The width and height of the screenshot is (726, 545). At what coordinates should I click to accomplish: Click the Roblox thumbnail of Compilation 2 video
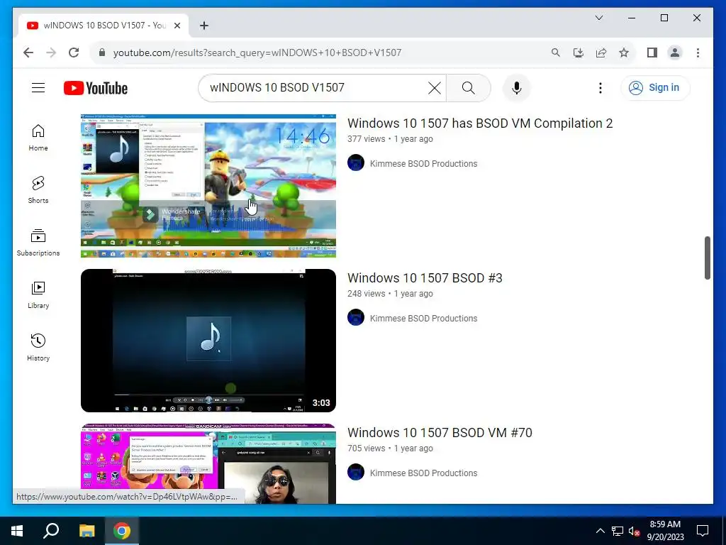[x=208, y=186]
